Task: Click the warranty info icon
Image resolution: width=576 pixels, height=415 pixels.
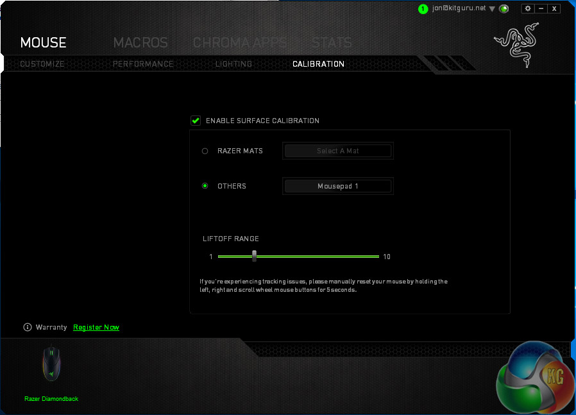Action: point(28,327)
